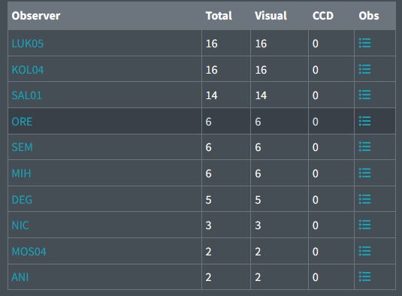
Task: Open the MIH observer link
Action: click(21, 174)
